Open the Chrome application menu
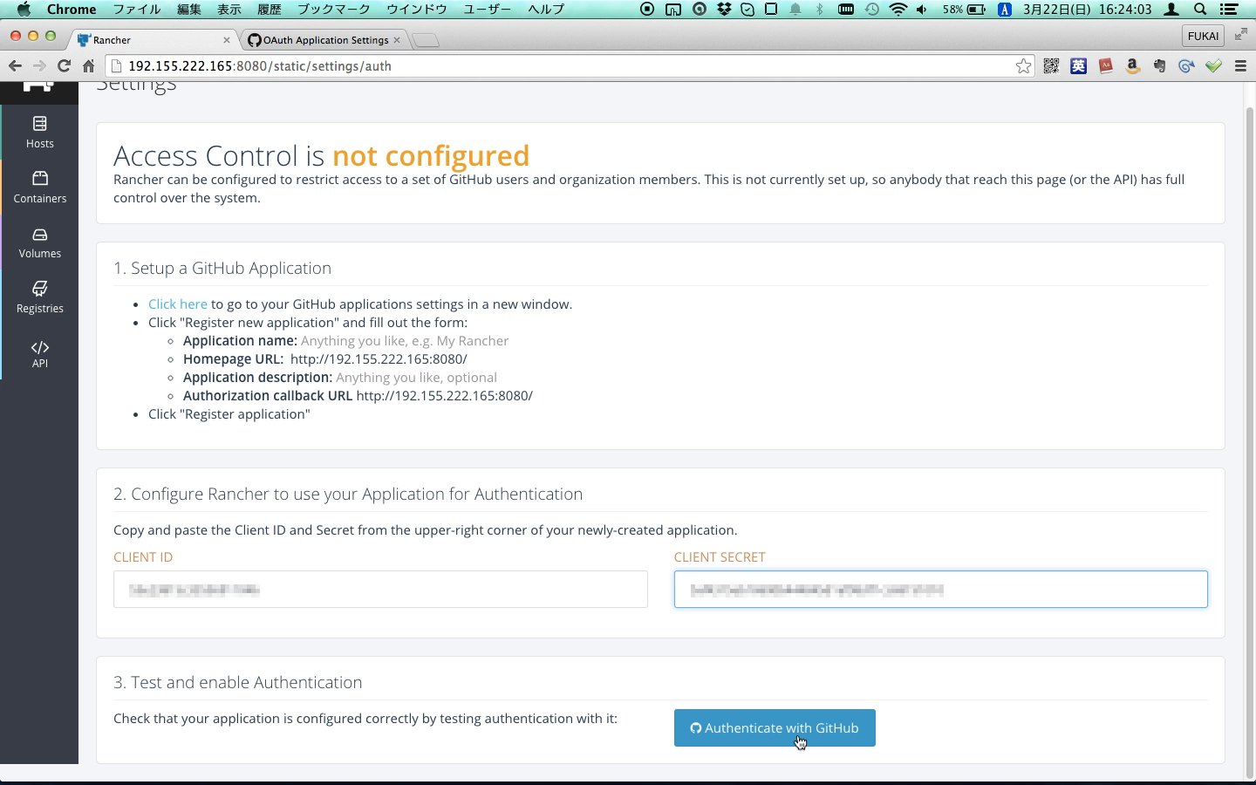The width and height of the screenshot is (1256, 785). point(72,10)
